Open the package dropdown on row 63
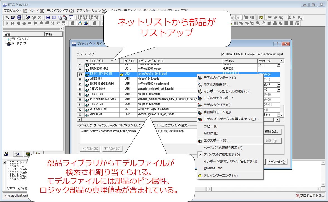The height and width of the screenshot is (202, 328). (x=279, y=115)
